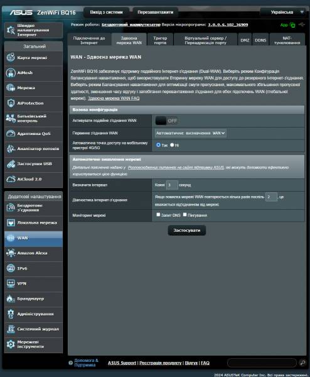
Task: Click the firmware version number link
Action: pyautogui.click(x=228, y=25)
